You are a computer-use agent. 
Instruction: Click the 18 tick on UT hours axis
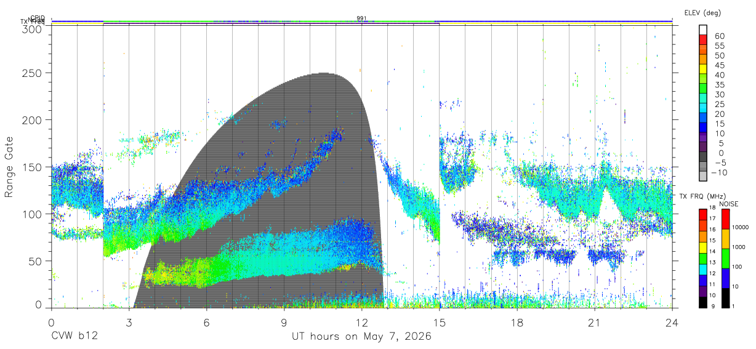pyautogui.click(x=517, y=323)
